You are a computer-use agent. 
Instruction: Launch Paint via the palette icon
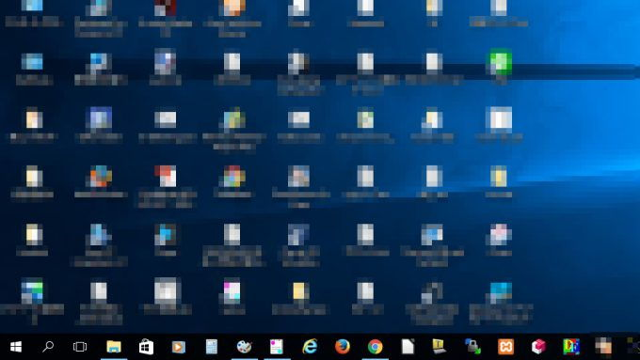[244, 347]
